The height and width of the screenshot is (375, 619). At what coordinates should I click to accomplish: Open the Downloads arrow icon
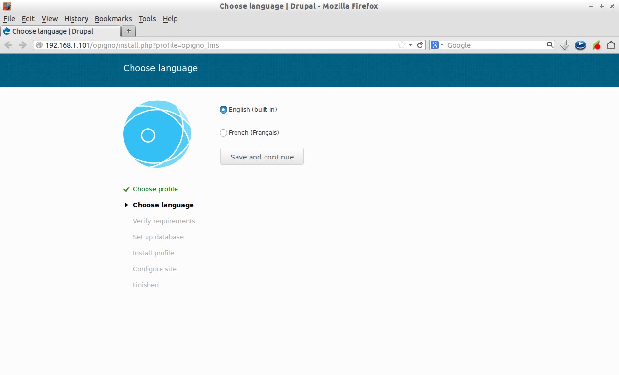pos(564,45)
